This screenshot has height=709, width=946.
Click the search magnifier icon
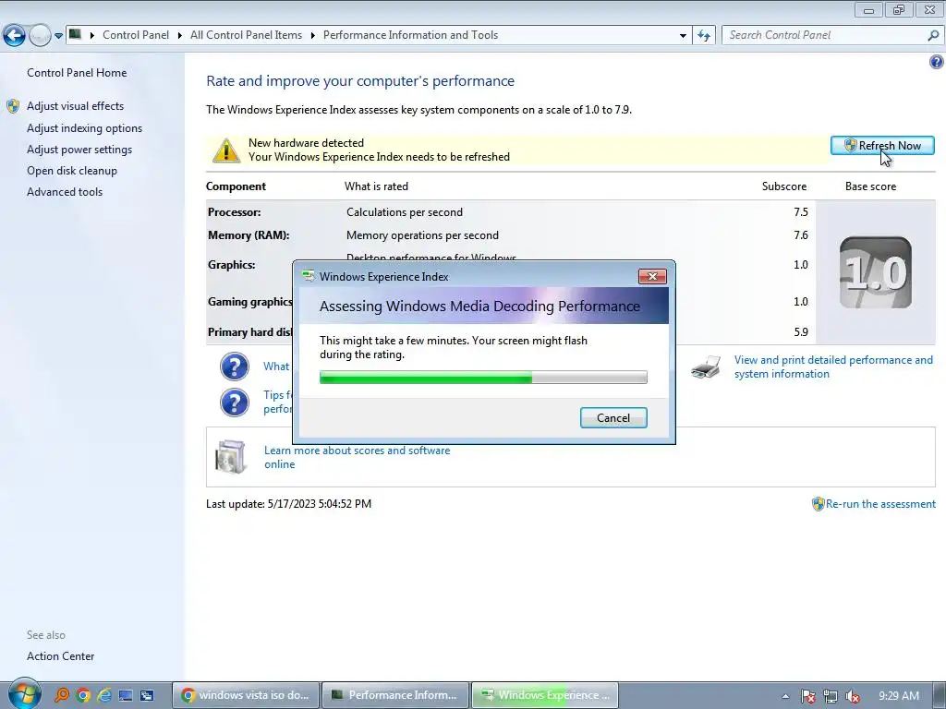pyautogui.click(x=933, y=36)
